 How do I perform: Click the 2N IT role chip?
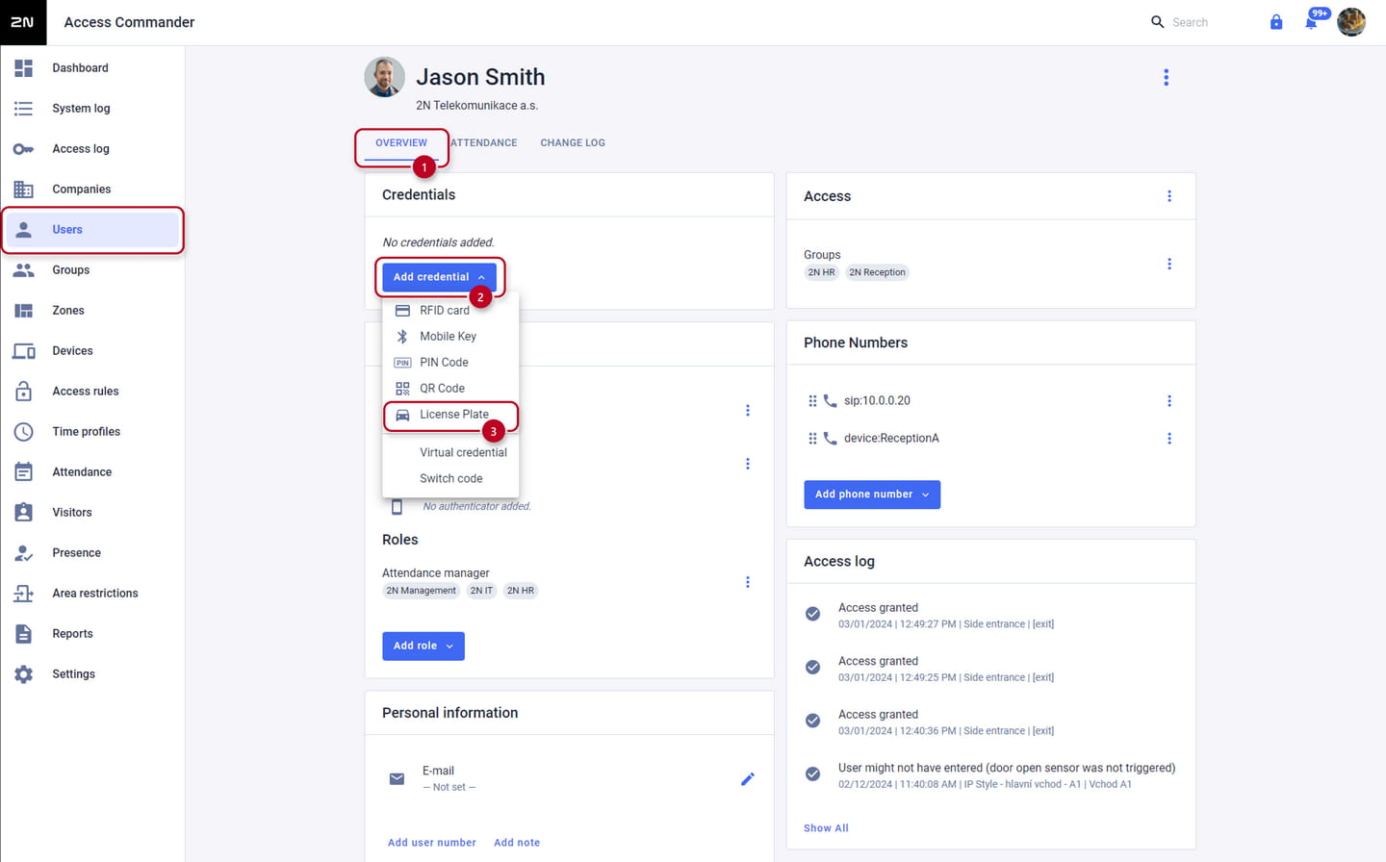[x=481, y=591]
